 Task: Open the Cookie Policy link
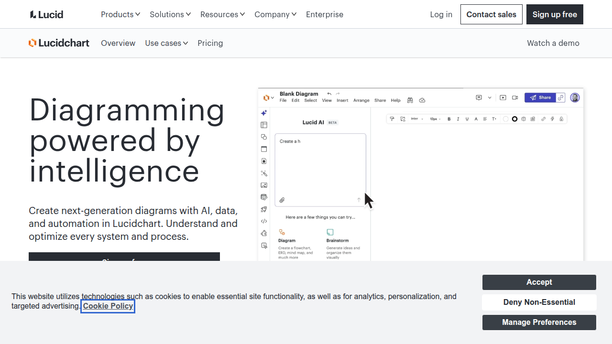(x=108, y=306)
